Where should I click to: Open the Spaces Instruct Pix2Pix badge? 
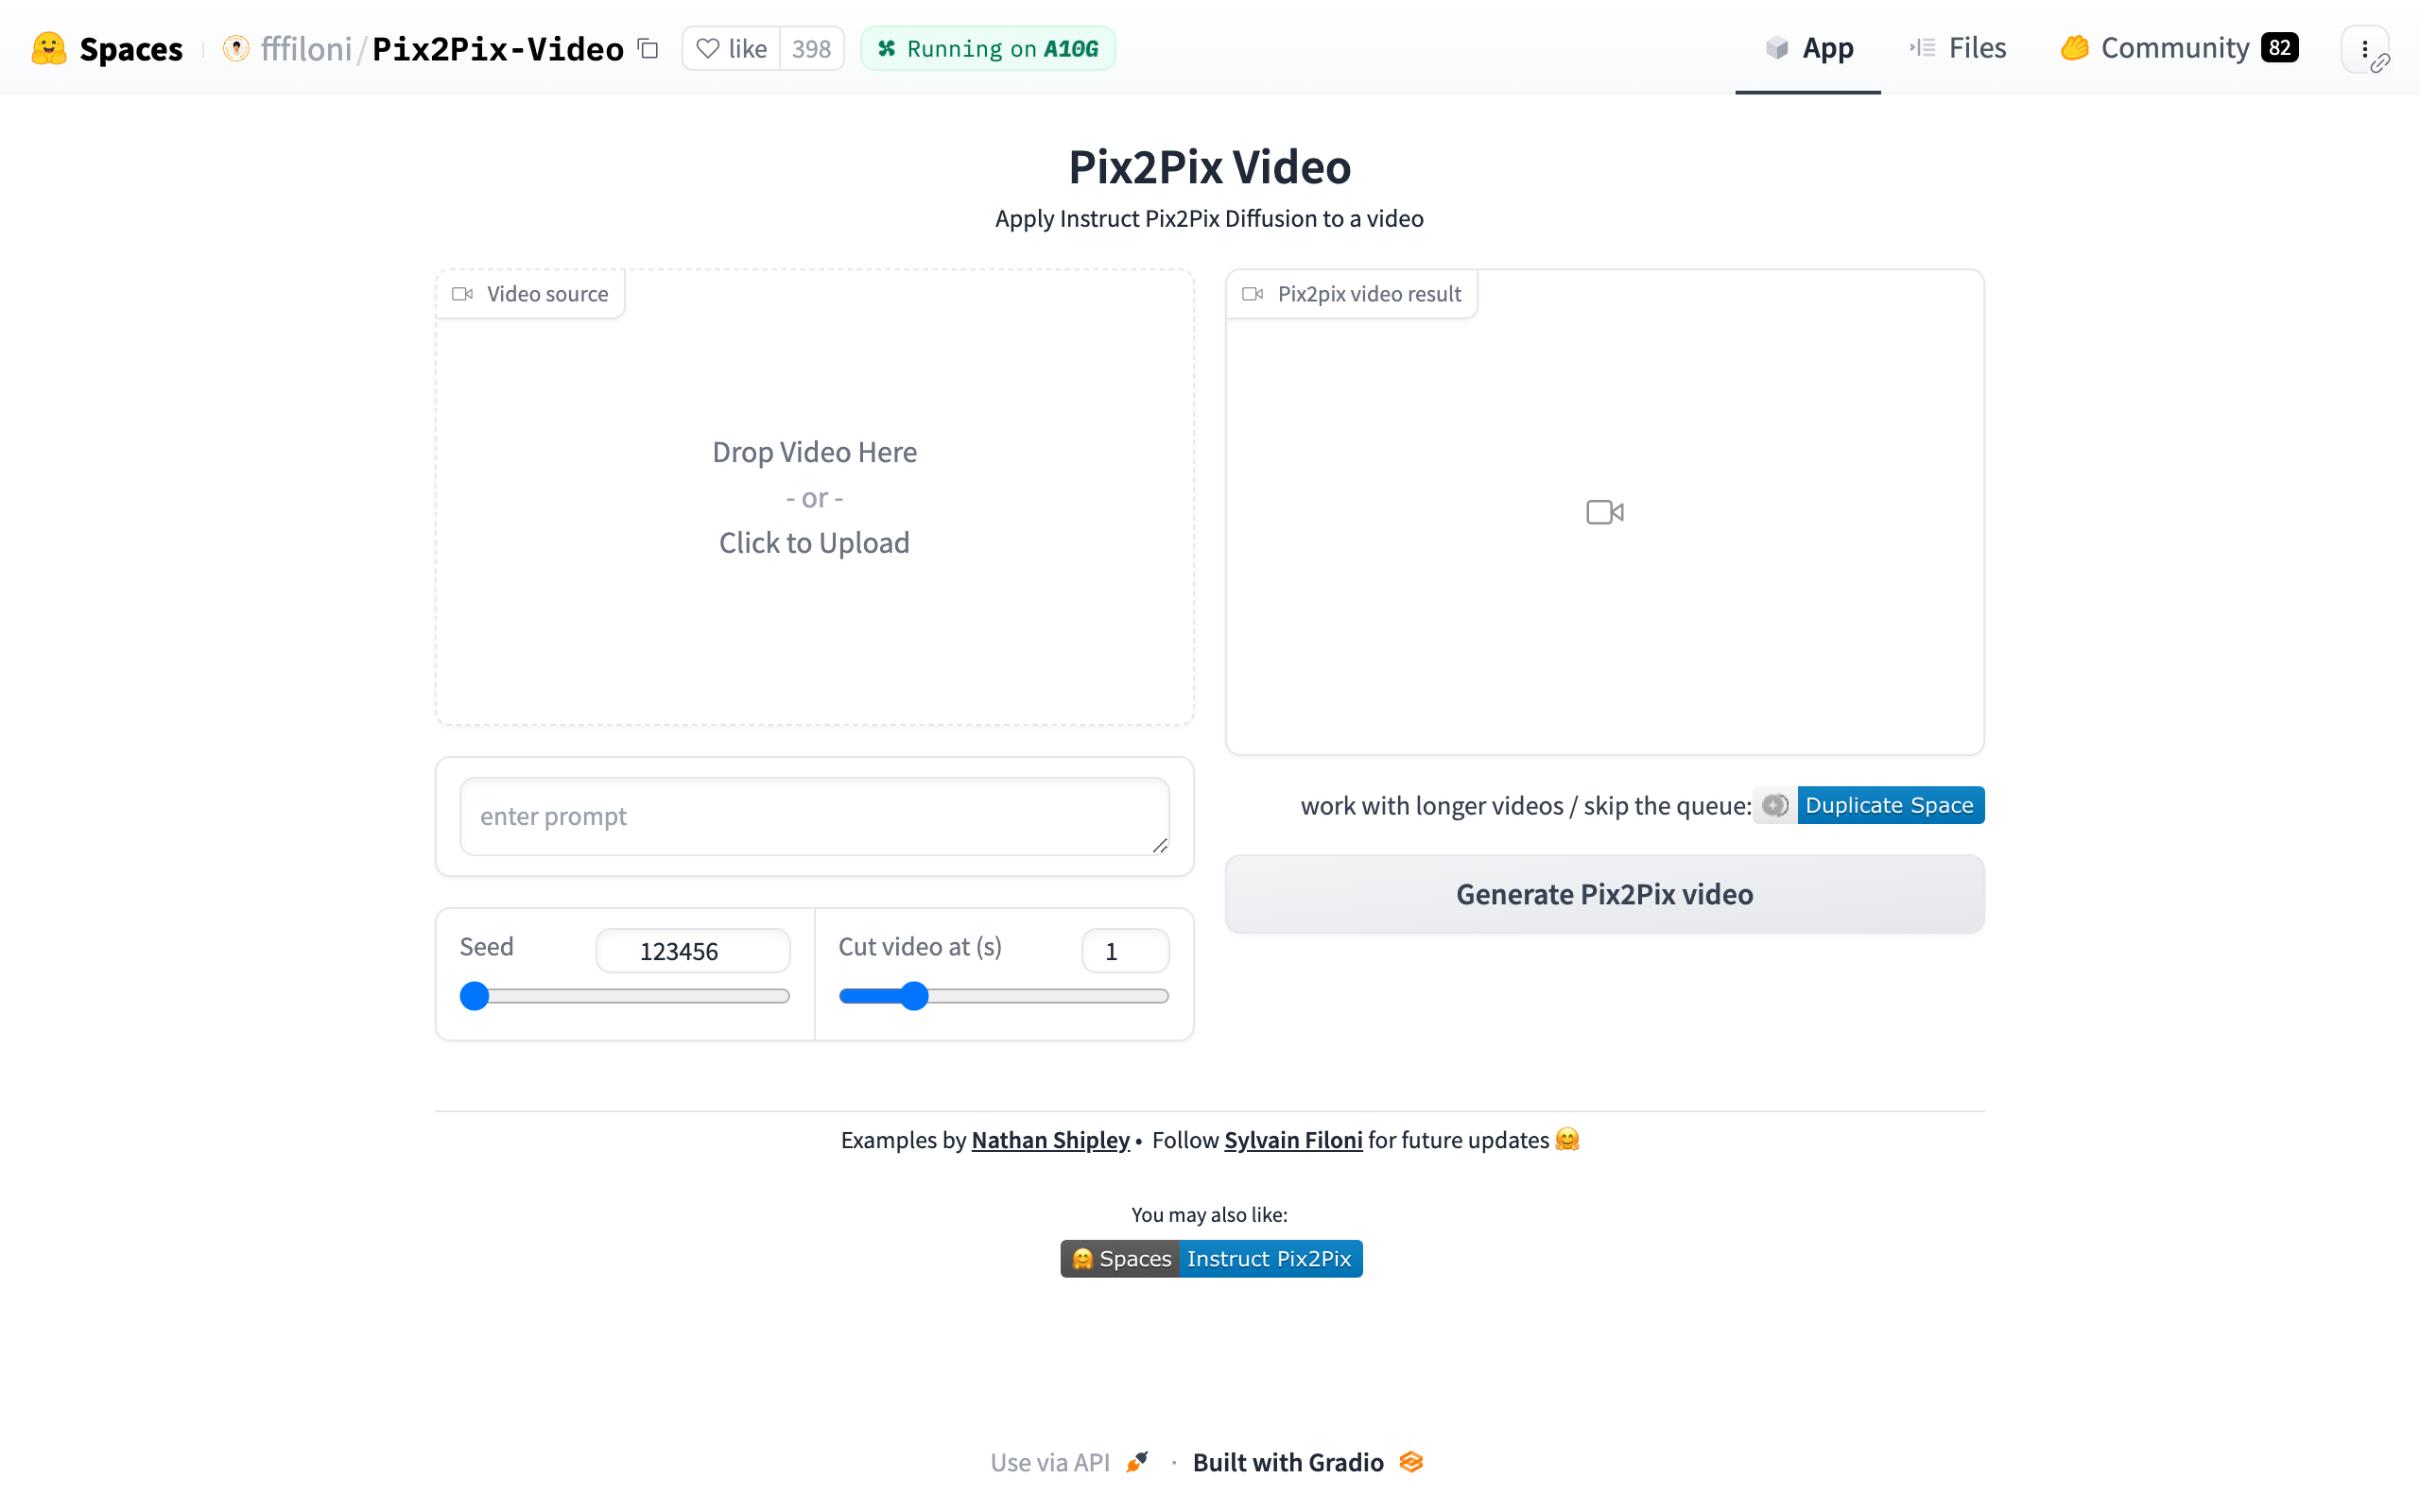1211,1259
